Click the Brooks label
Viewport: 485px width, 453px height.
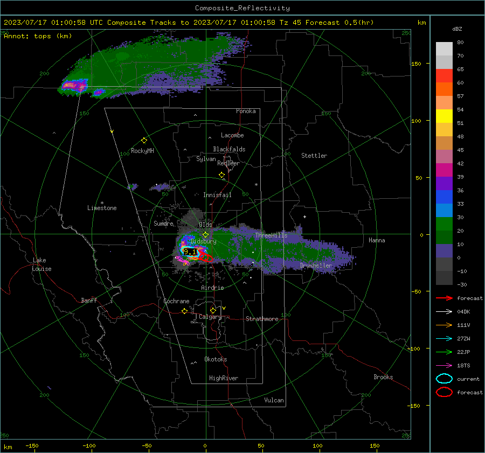click(x=383, y=377)
